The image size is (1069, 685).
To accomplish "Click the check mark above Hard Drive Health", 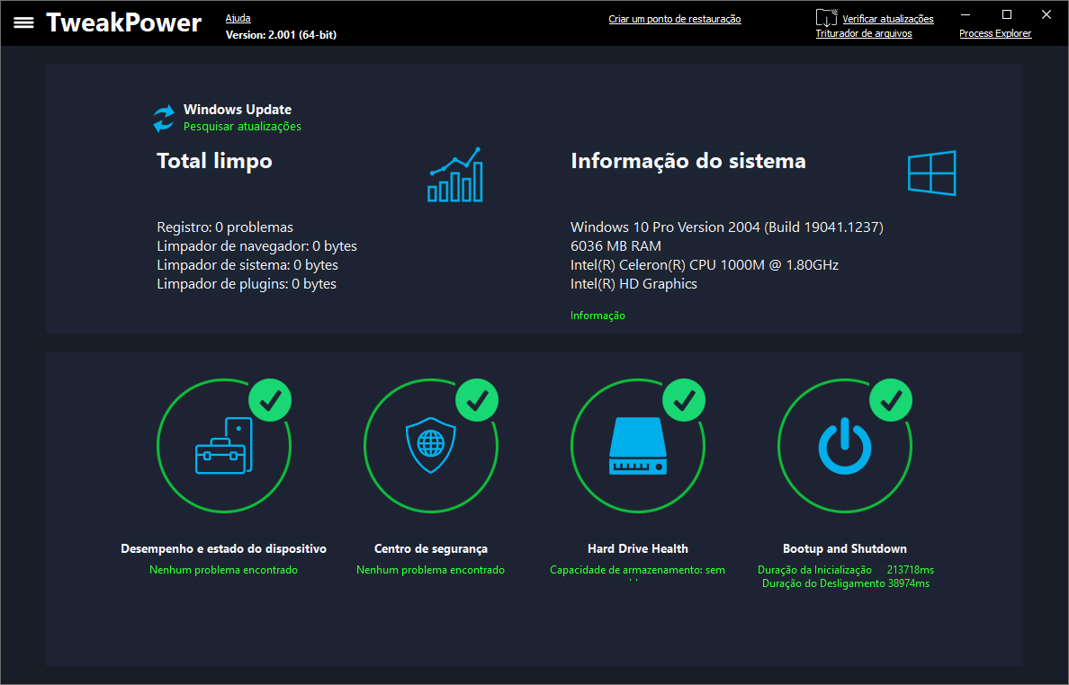I will click(685, 400).
